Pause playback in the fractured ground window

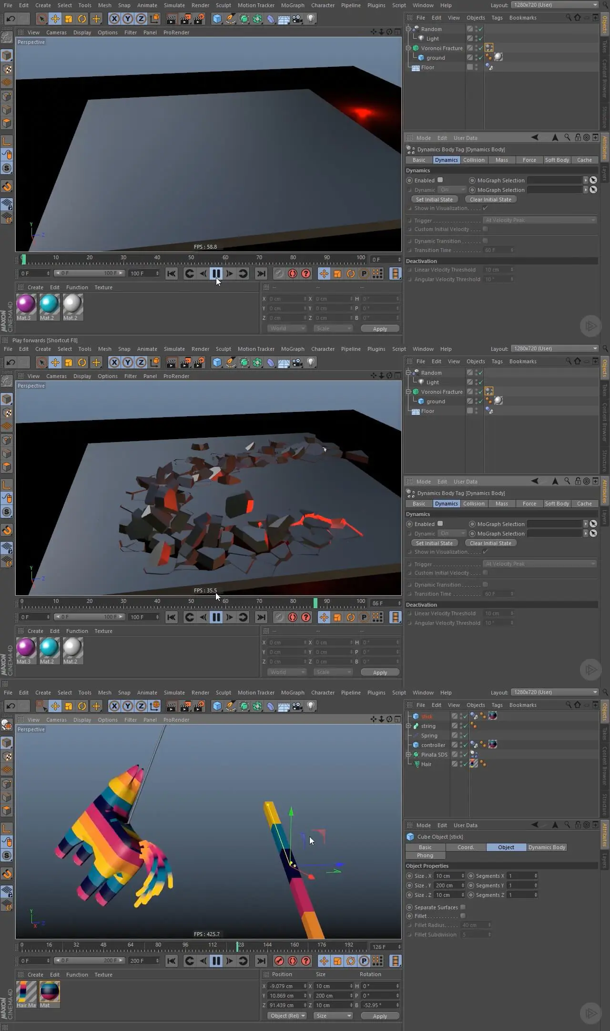pyautogui.click(x=216, y=617)
